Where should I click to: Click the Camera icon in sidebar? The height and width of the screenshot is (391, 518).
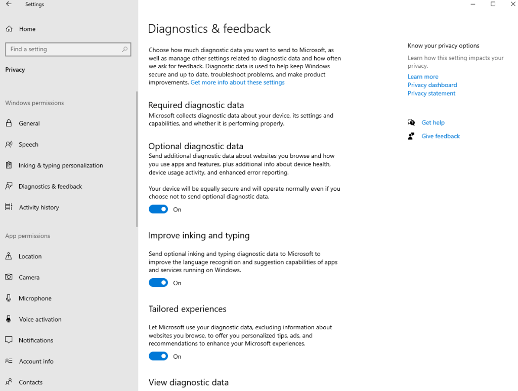pos(9,277)
